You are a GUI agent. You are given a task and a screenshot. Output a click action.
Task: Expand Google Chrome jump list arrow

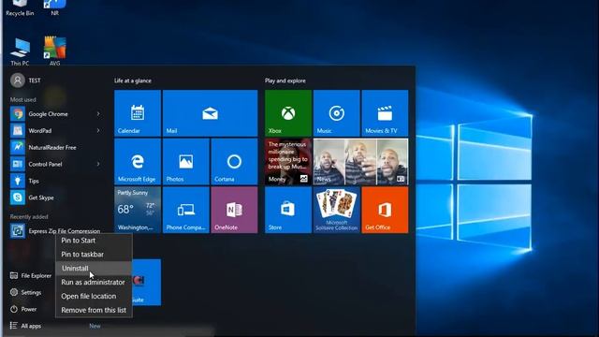tap(98, 114)
